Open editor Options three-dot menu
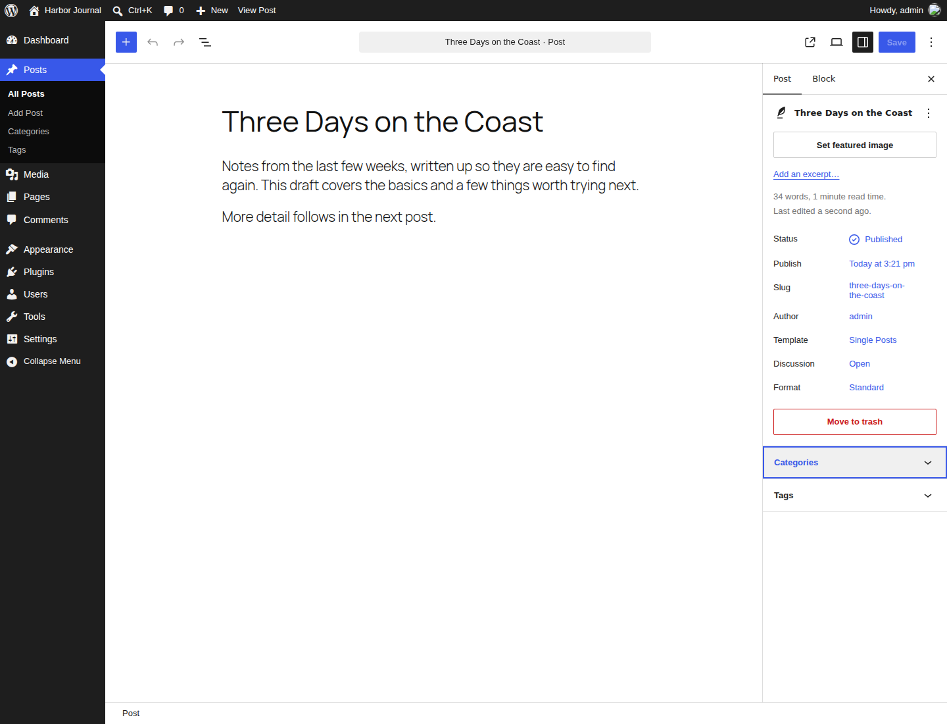947x724 pixels. [x=931, y=42]
